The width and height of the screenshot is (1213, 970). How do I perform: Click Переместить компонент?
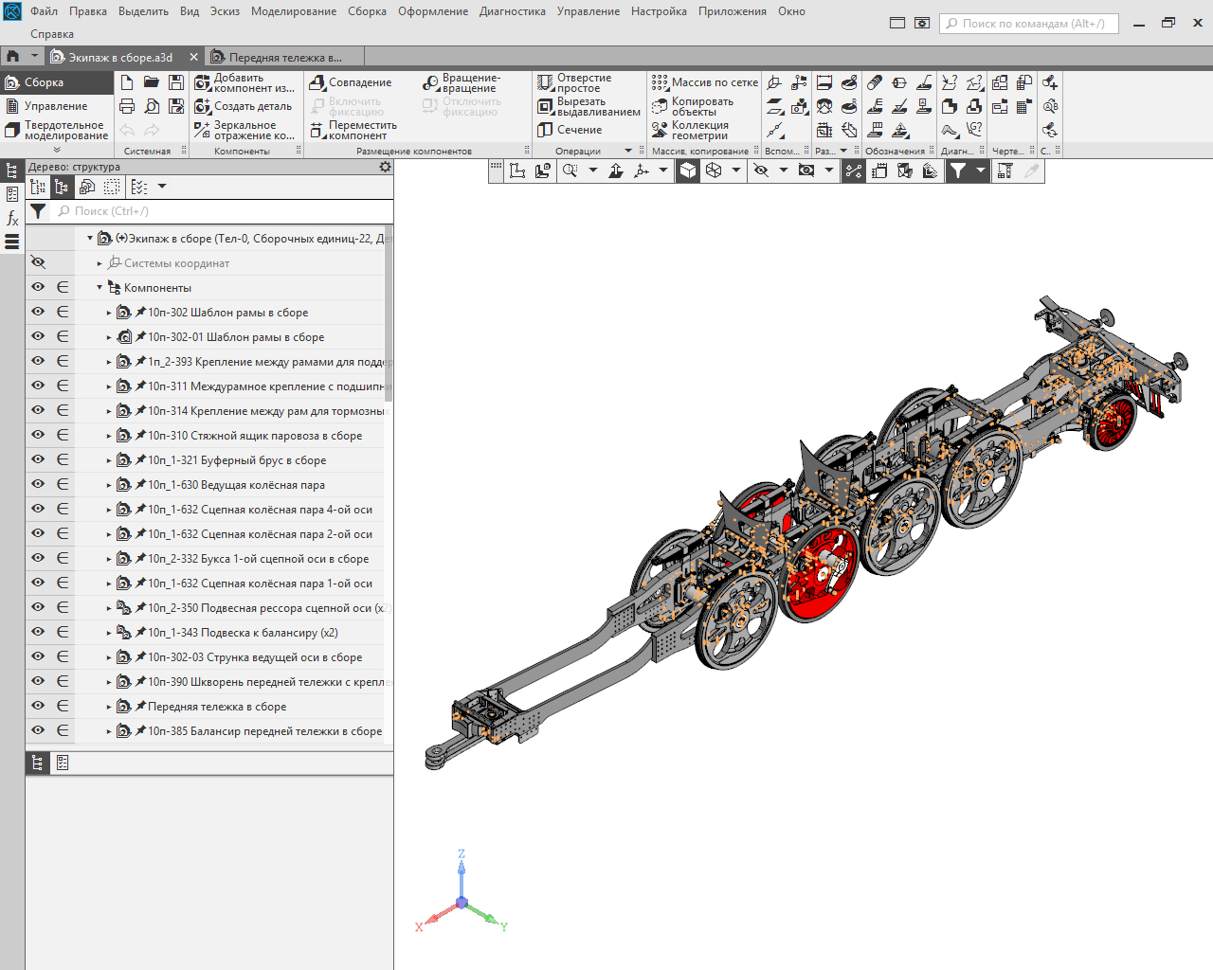353,130
